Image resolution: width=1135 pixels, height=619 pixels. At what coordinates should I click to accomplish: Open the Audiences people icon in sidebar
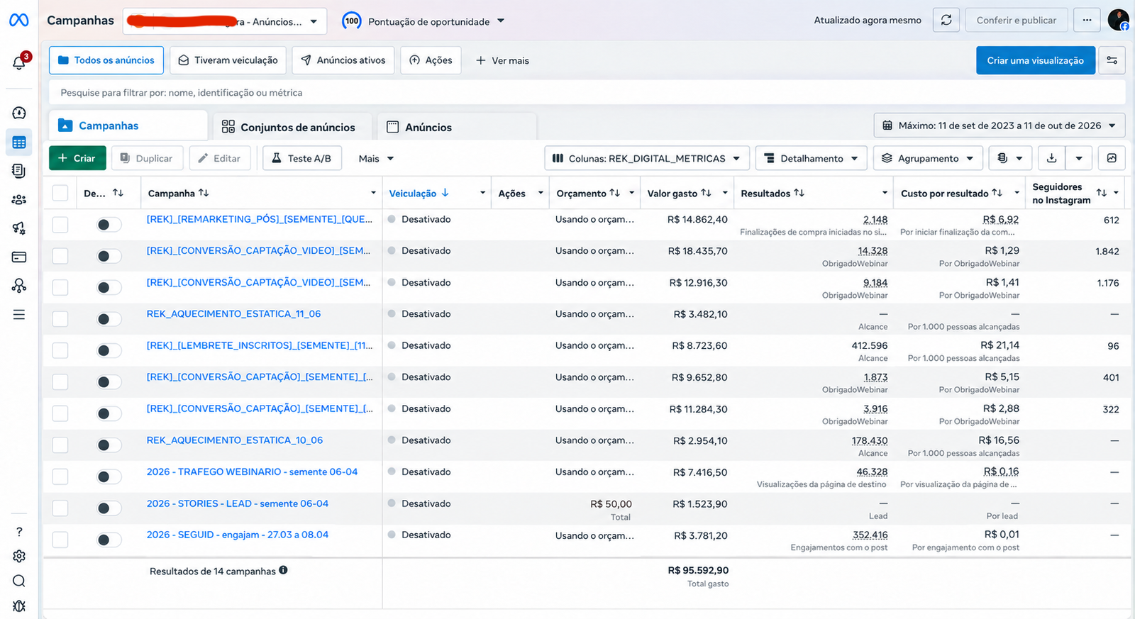[19, 200]
